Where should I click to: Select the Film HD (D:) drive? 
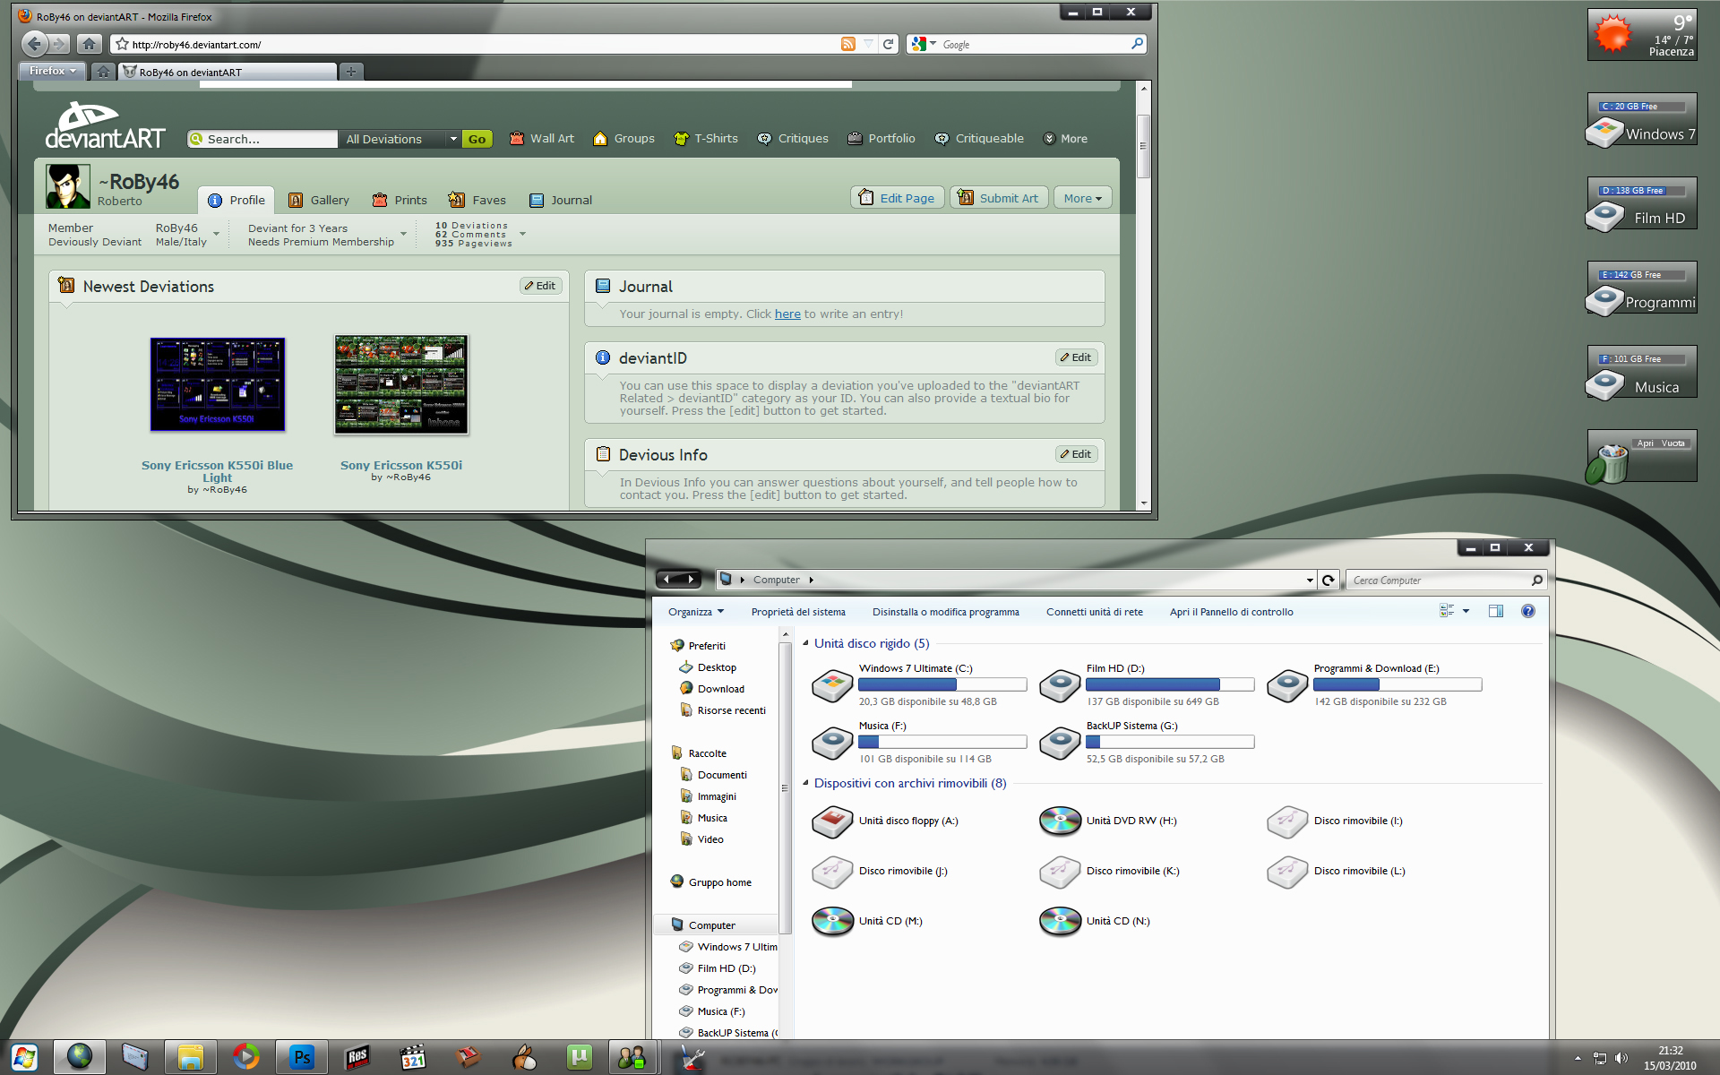(x=1147, y=685)
